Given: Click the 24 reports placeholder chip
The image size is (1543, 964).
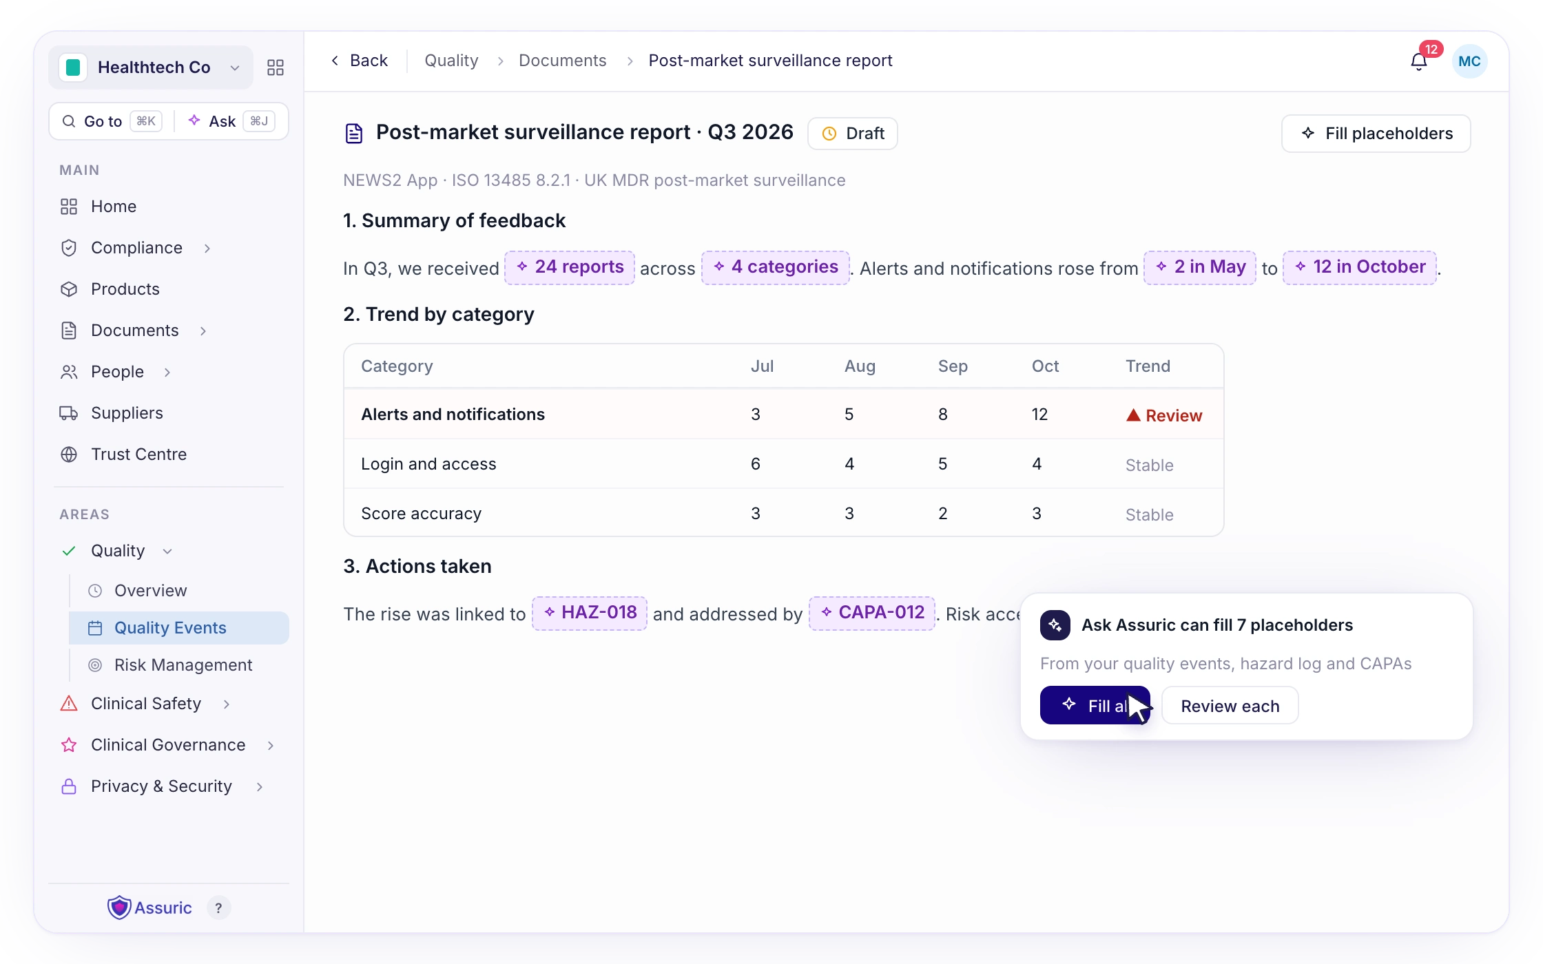Looking at the screenshot, I should tap(570, 267).
